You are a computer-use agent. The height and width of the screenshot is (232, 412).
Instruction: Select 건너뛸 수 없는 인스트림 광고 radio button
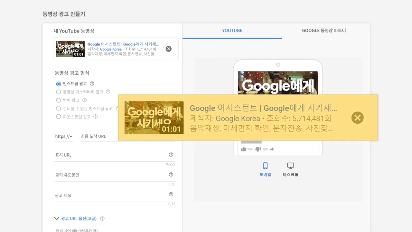59,108
